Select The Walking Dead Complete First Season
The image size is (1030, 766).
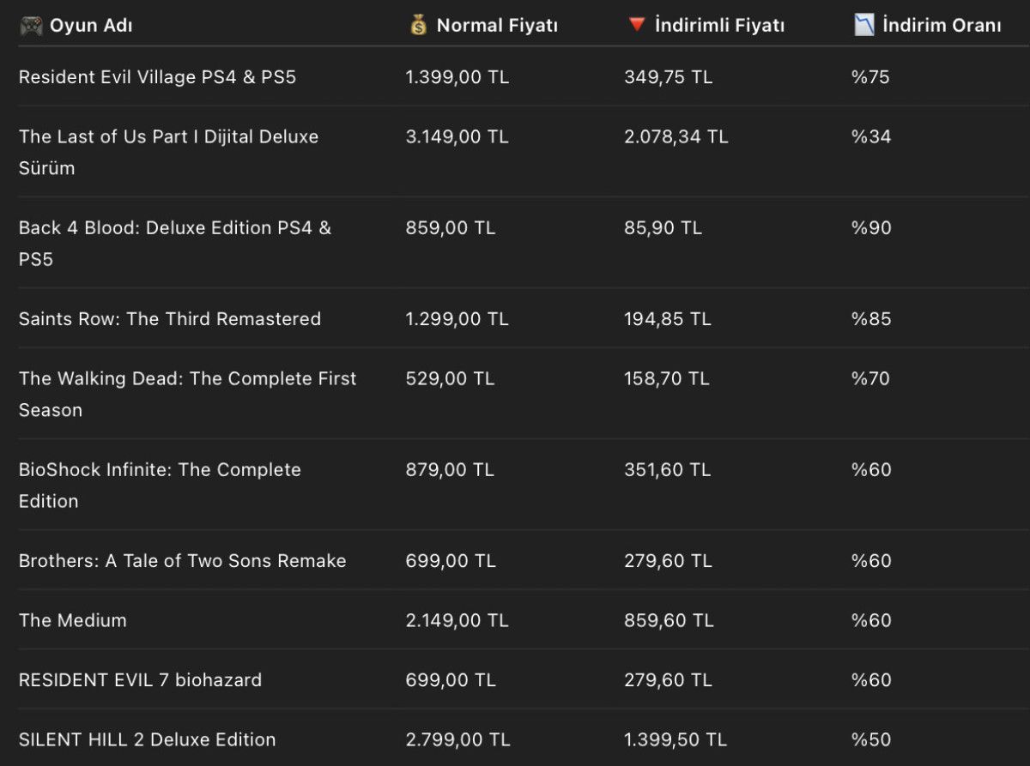(x=187, y=379)
